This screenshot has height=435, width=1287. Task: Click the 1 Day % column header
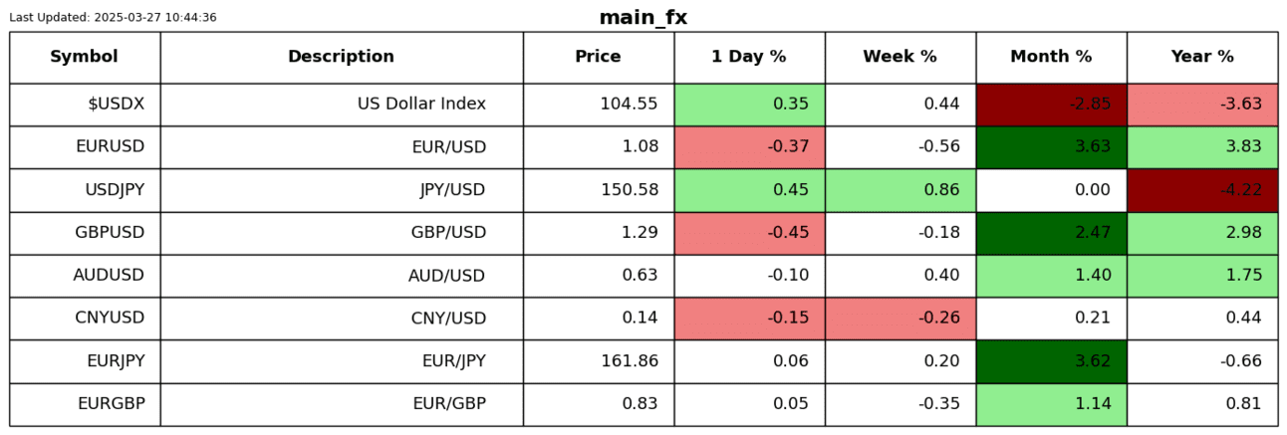click(x=749, y=58)
